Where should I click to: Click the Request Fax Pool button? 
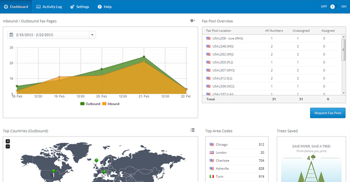(x=328, y=113)
